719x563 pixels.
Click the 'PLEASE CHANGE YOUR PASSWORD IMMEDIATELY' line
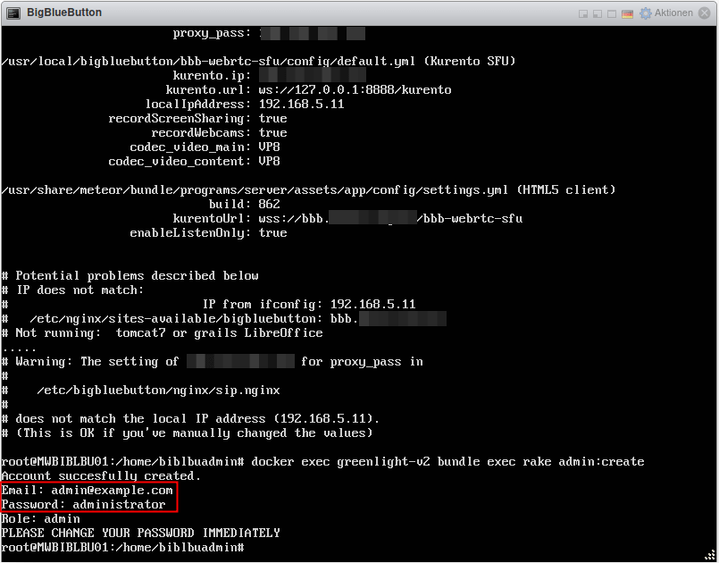pos(141,534)
